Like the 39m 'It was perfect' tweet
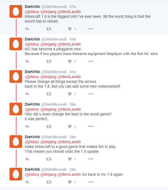Screen dimensions: 168x190 tap(70, 126)
